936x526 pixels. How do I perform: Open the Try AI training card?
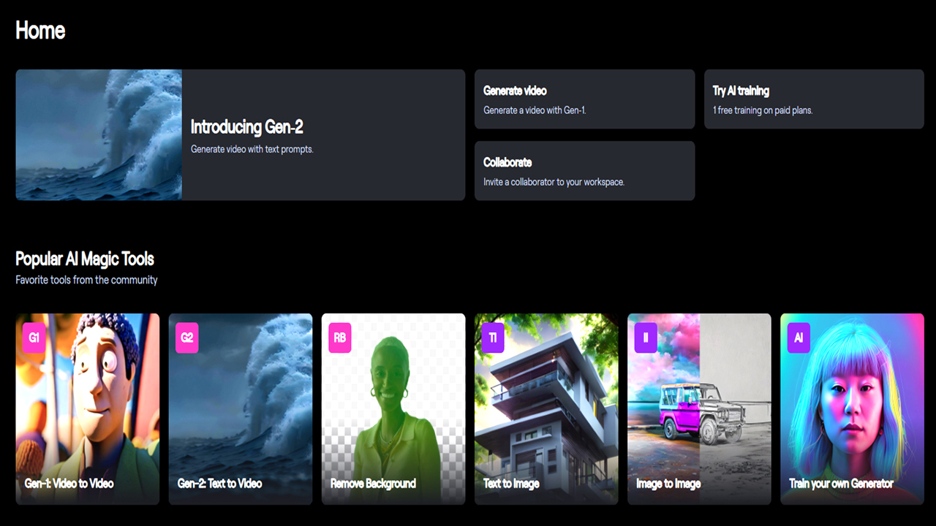click(814, 99)
